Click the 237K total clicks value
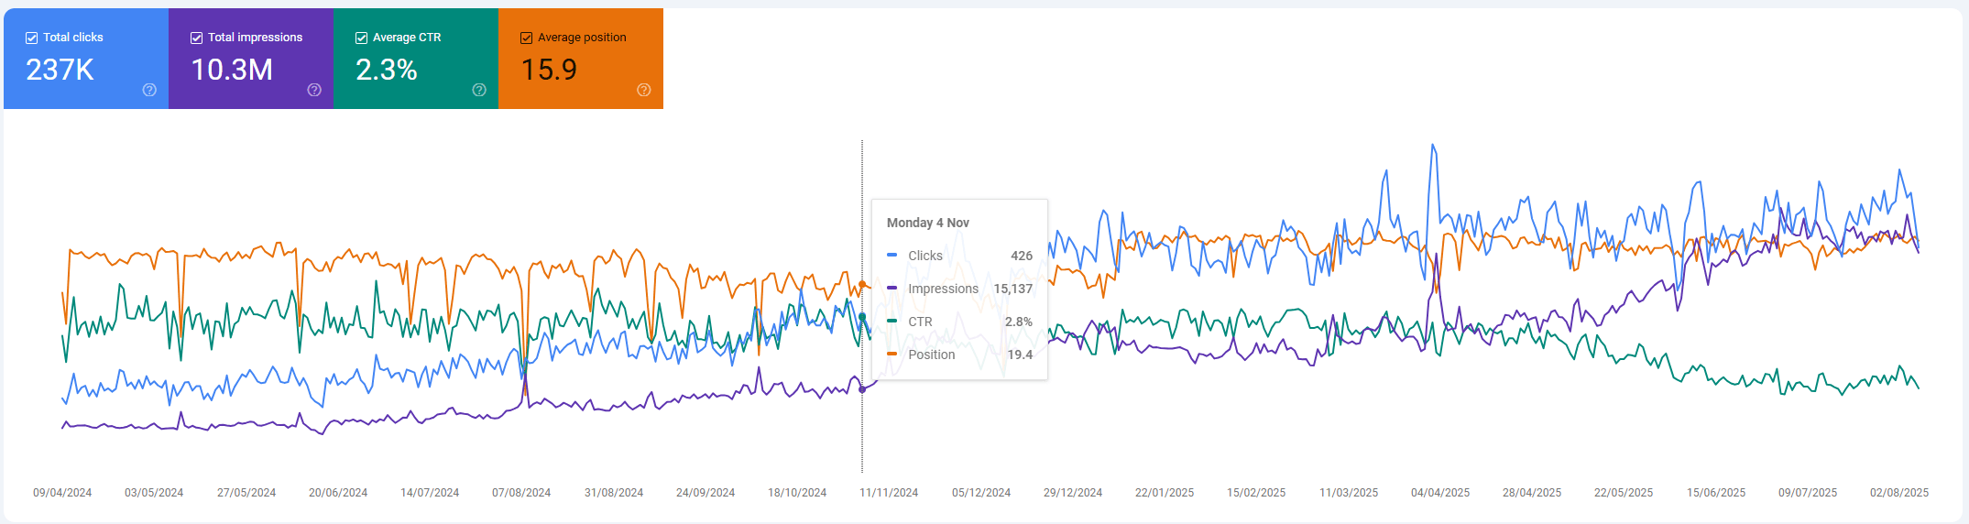 pos(60,70)
